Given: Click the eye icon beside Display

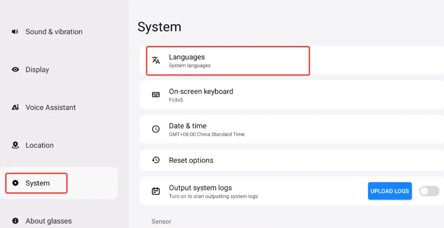Looking at the screenshot, I should 15,69.
